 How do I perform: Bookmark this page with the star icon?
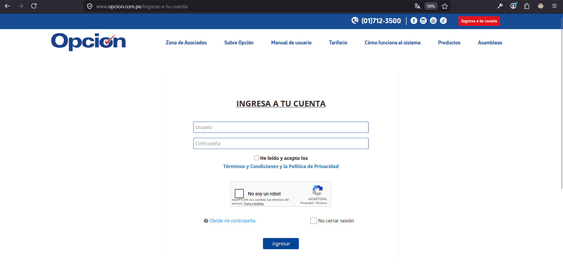pos(445,6)
